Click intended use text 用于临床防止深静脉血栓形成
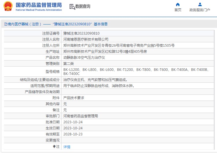The width and height of the screenshot is (217, 153). [99, 86]
